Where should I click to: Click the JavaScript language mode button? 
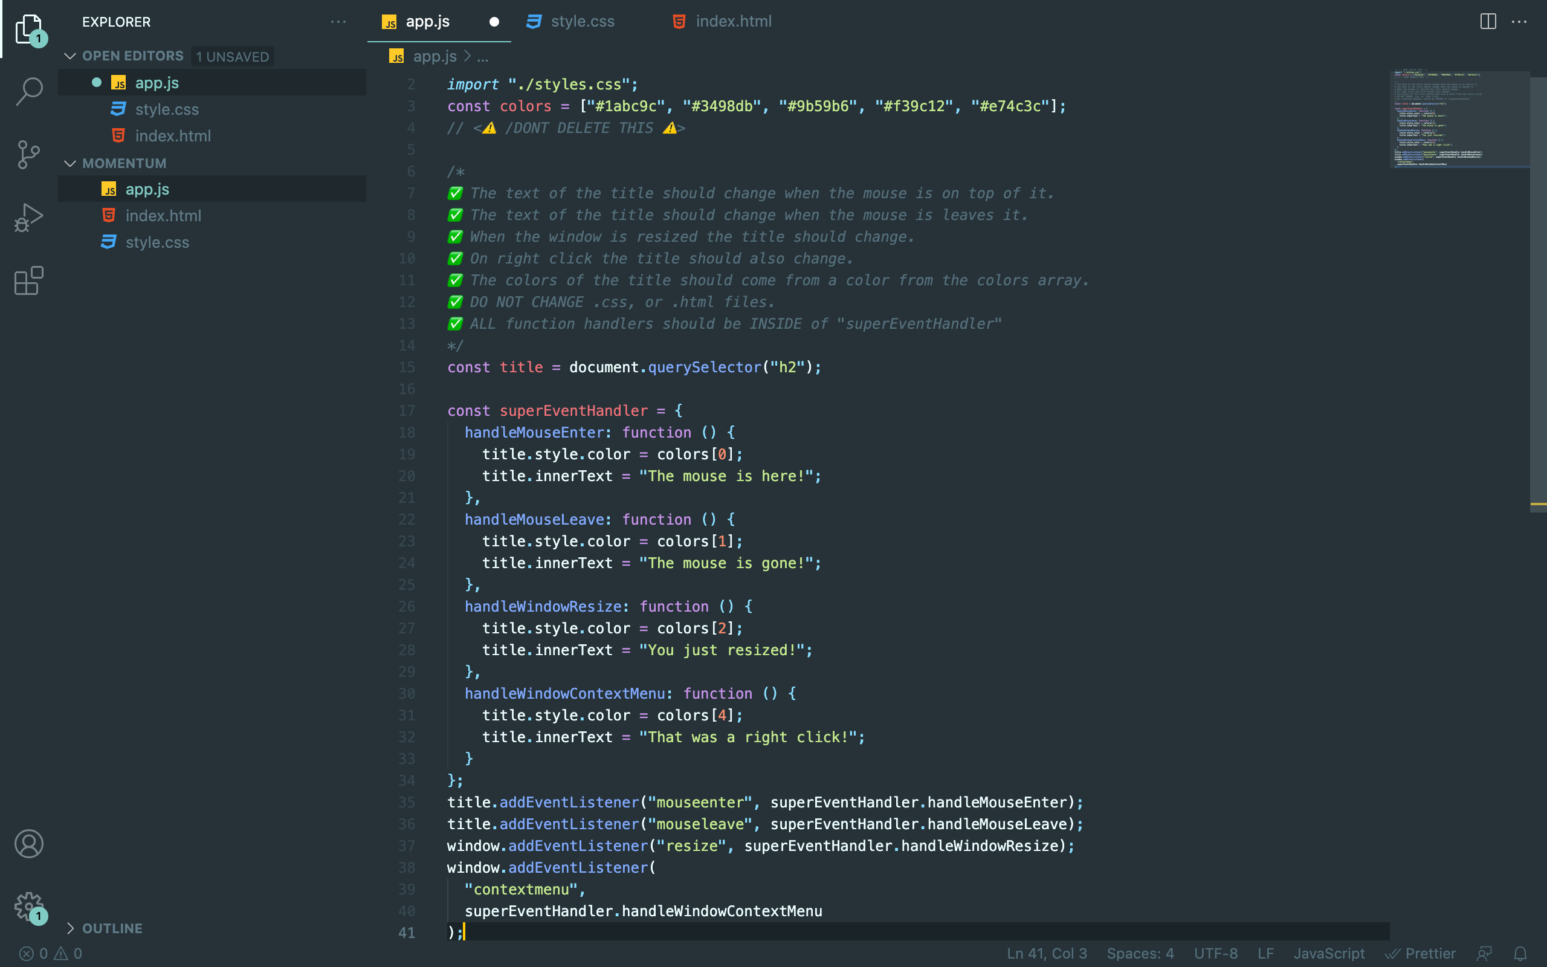pyautogui.click(x=1328, y=954)
